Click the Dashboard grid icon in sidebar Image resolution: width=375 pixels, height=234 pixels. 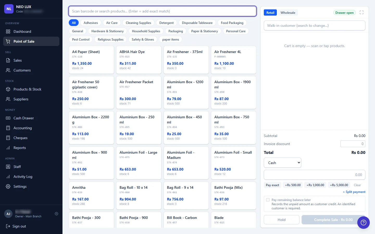(x=8, y=31)
